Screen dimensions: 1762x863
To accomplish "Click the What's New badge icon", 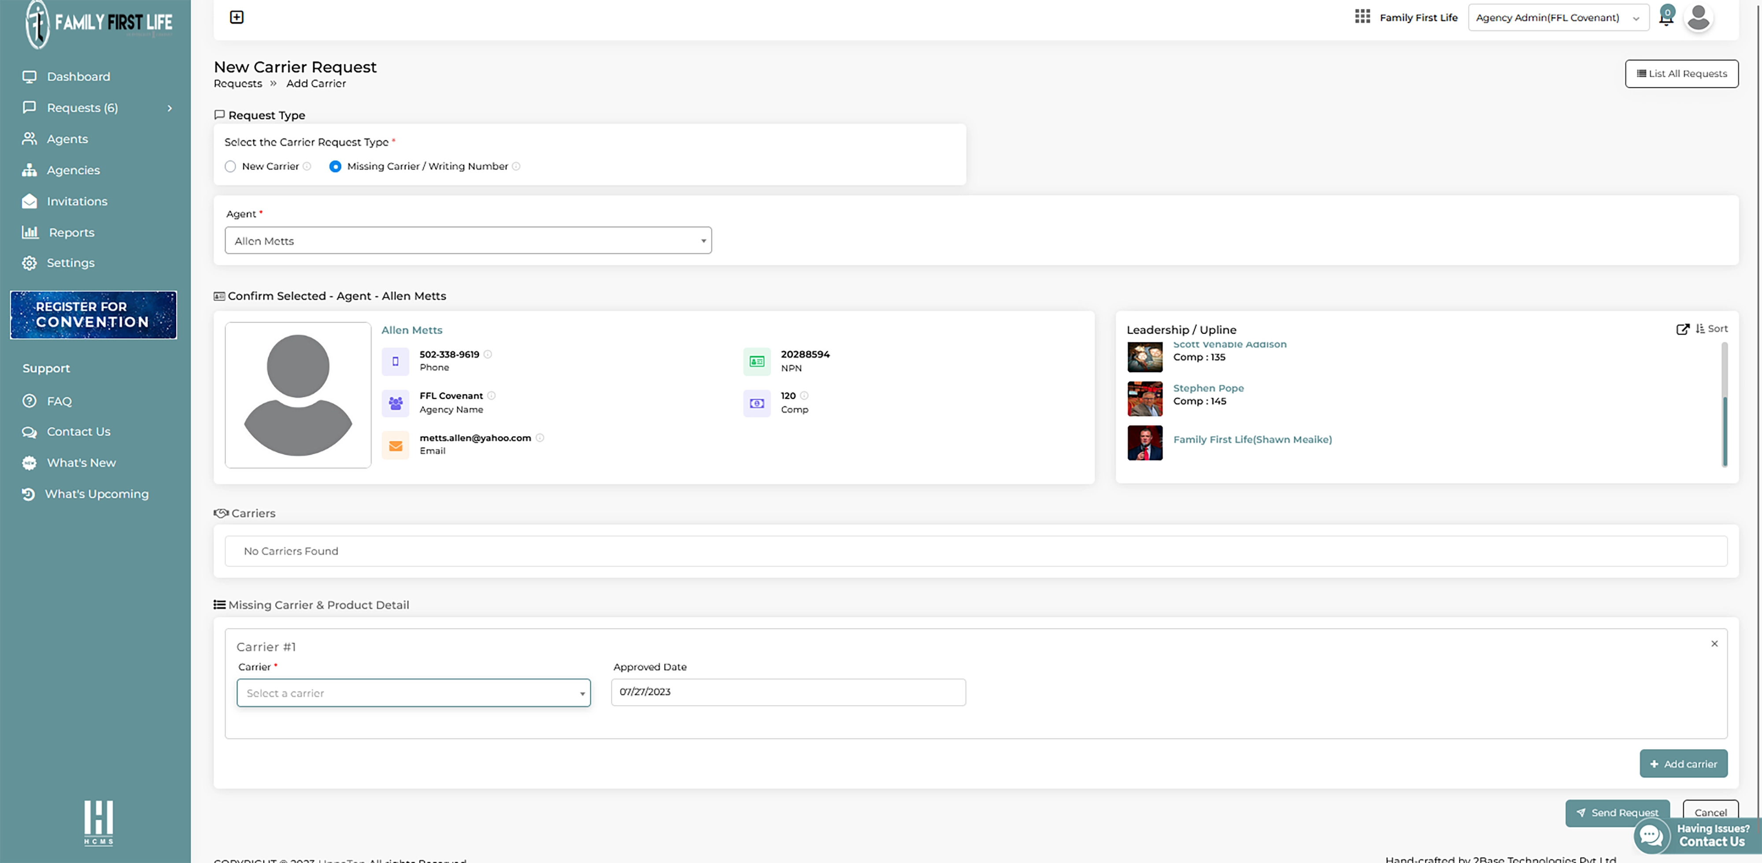I will (30, 463).
